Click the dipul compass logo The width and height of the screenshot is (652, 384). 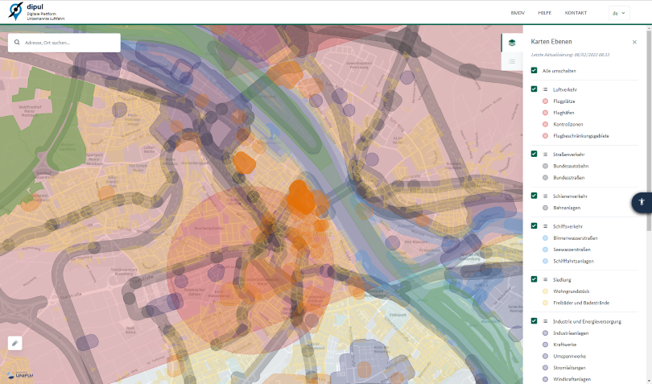tap(14, 12)
